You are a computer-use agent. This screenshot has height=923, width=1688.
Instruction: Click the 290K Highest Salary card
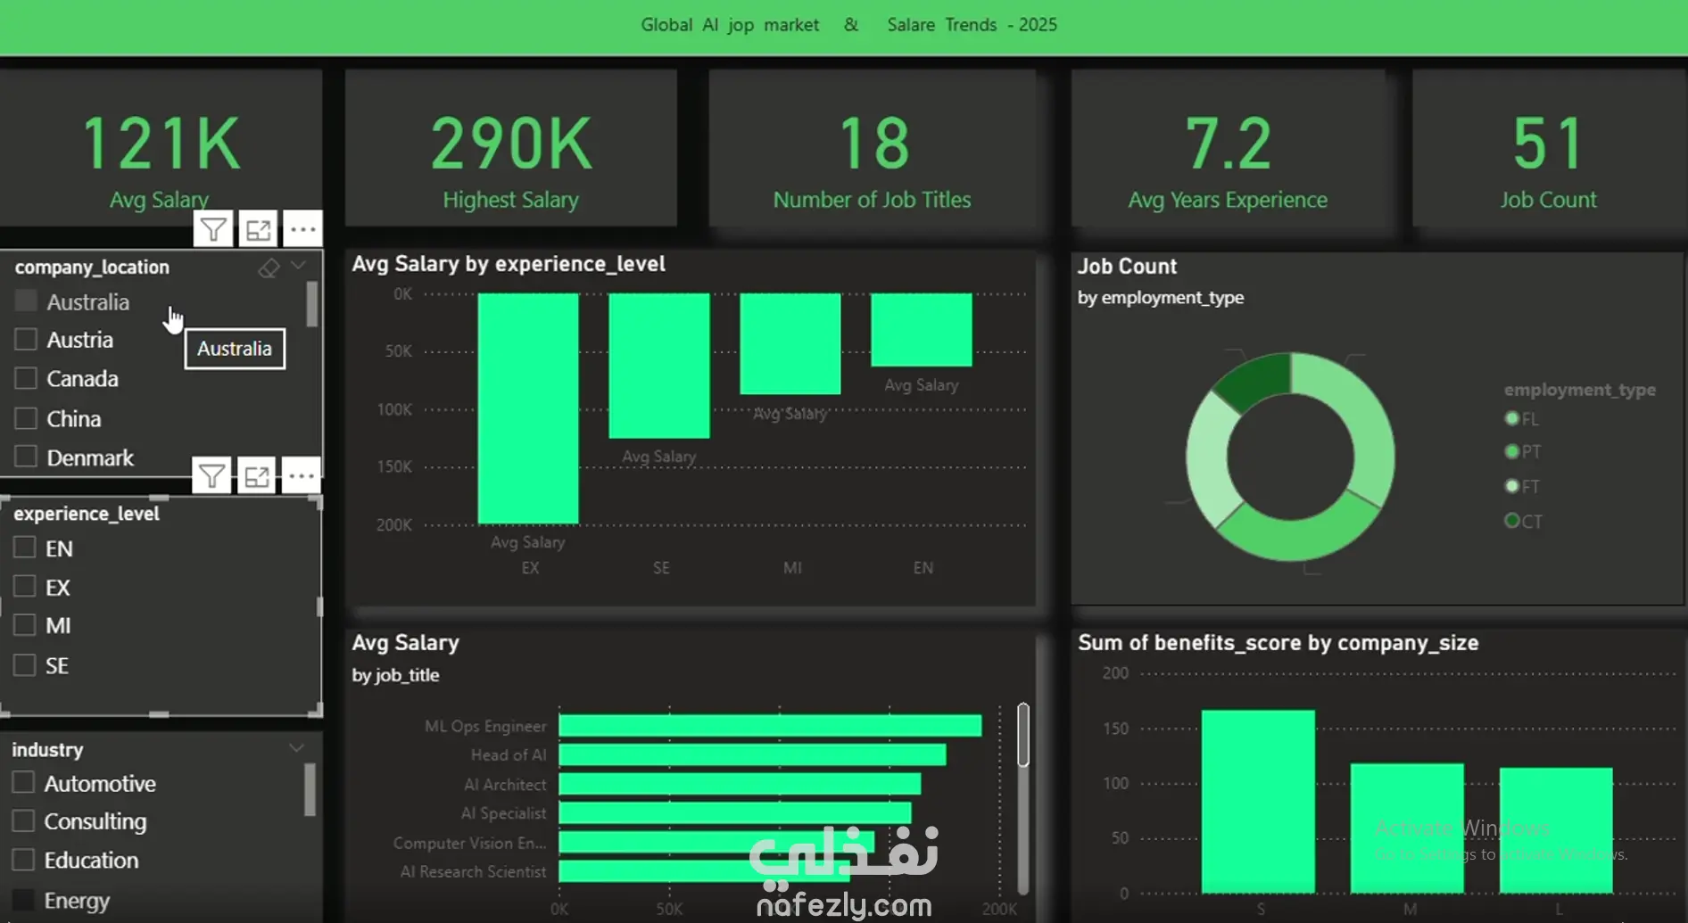511,148
